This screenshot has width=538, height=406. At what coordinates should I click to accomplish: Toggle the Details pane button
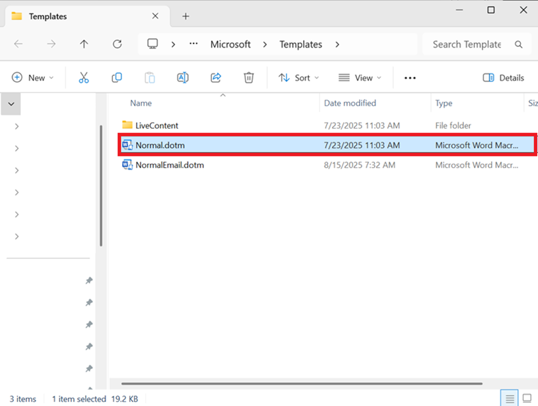[x=504, y=78]
